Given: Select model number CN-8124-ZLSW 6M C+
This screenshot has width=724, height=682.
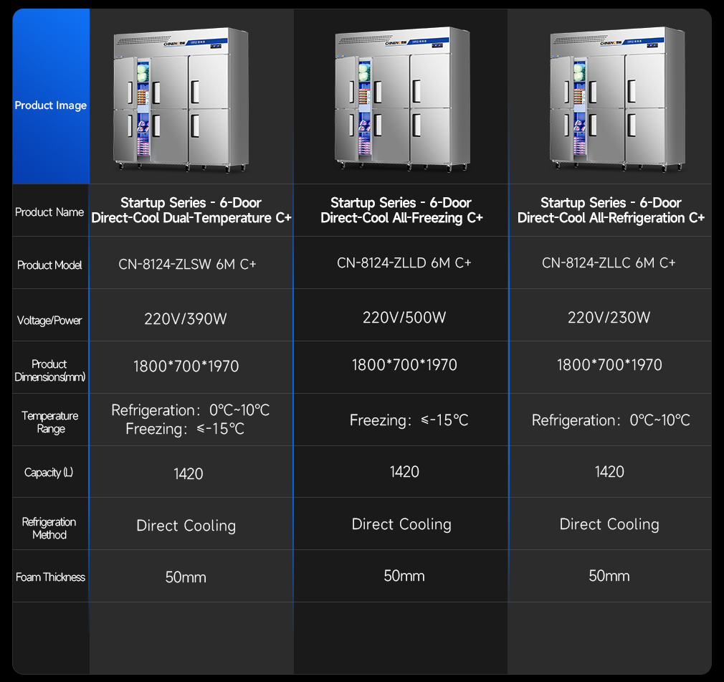Looking at the screenshot, I should (187, 264).
